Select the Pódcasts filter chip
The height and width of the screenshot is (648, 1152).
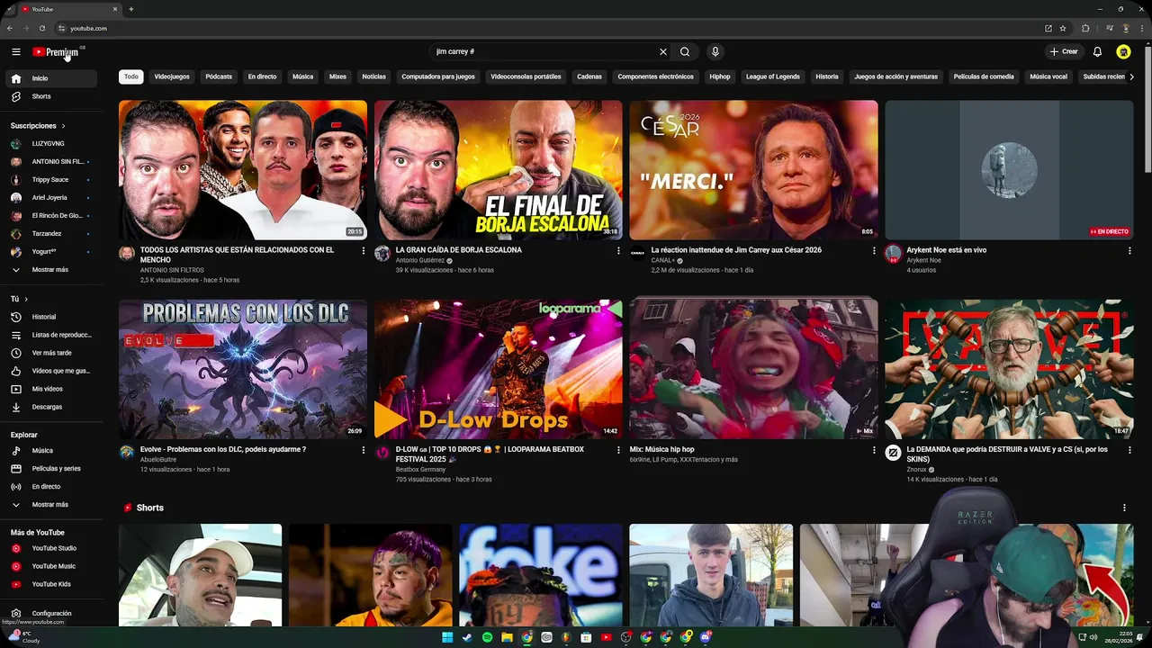[x=219, y=76]
